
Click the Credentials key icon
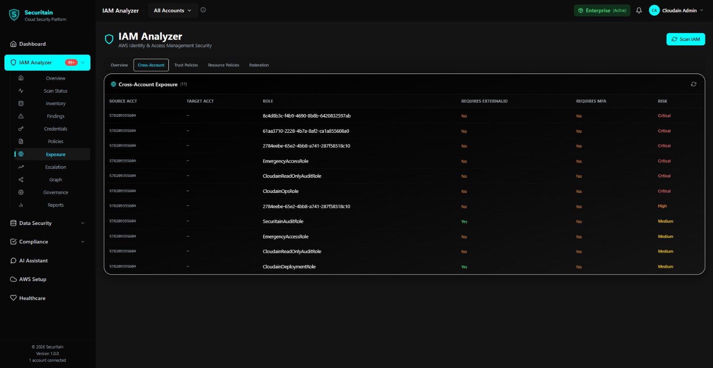click(x=21, y=129)
